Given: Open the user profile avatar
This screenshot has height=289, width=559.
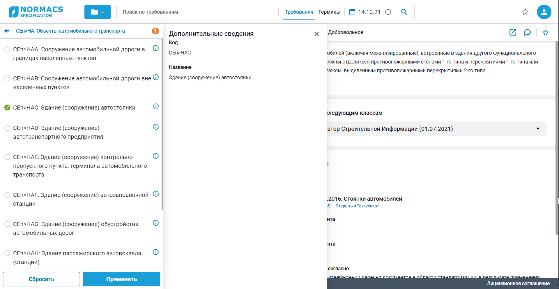Looking at the screenshot, I should point(544,12).
